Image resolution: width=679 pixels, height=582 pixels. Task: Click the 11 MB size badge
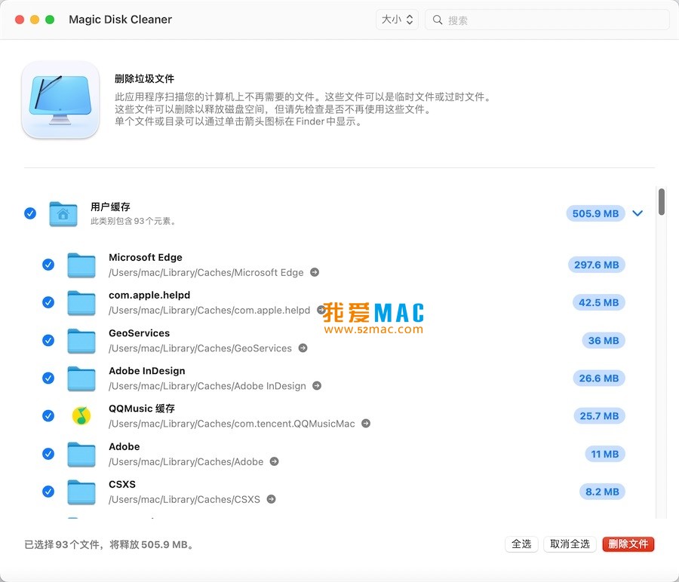click(604, 454)
